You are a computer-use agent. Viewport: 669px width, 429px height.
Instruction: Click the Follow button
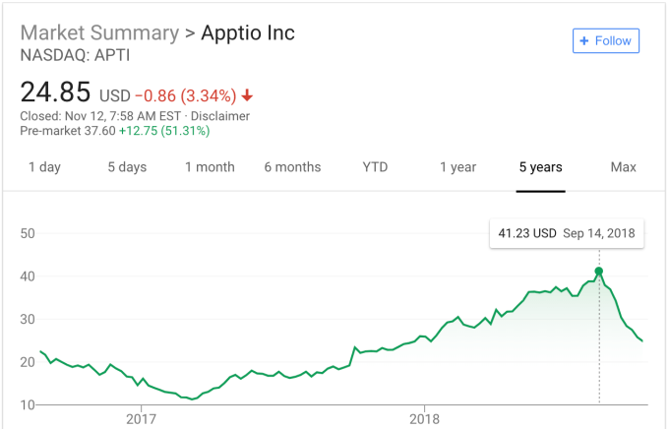click(x=606, y=40)
